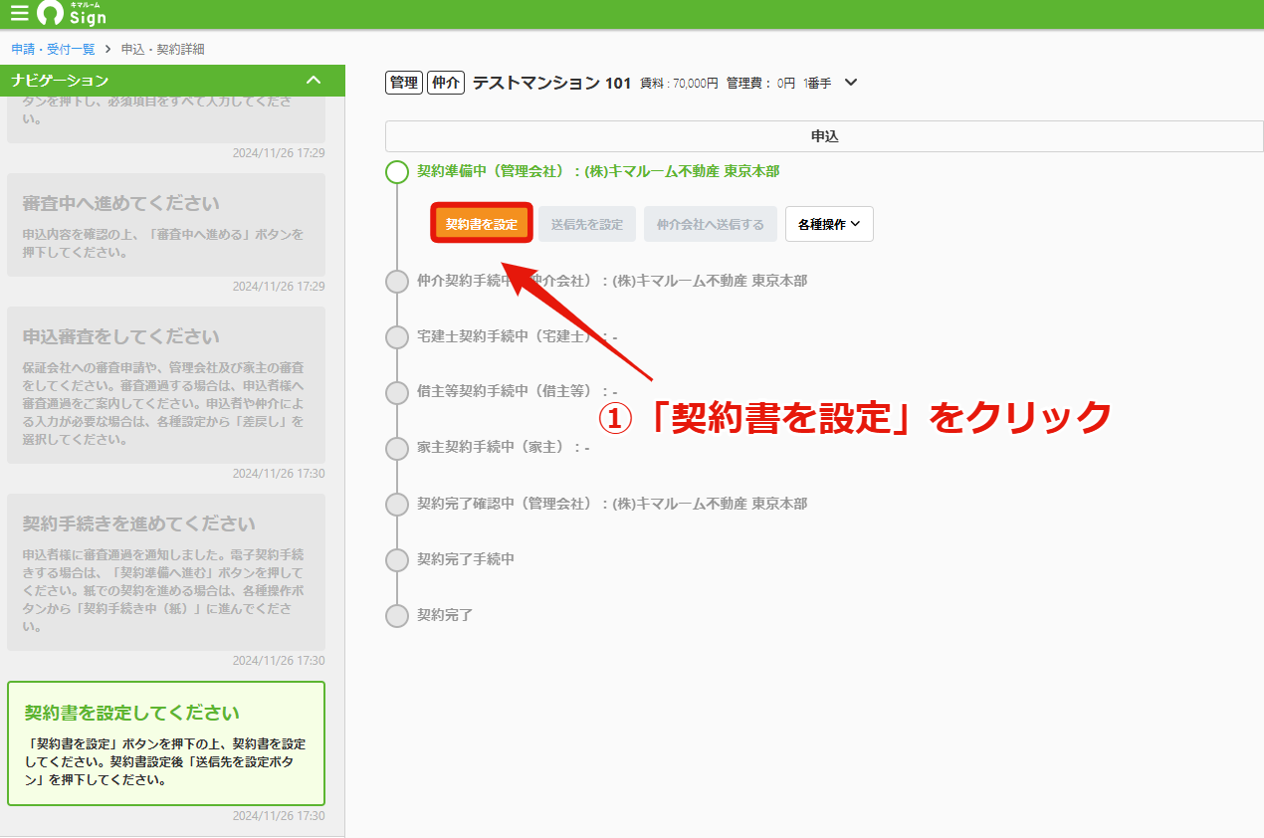Open the 各種操作 dropdown

click(829, 224)
